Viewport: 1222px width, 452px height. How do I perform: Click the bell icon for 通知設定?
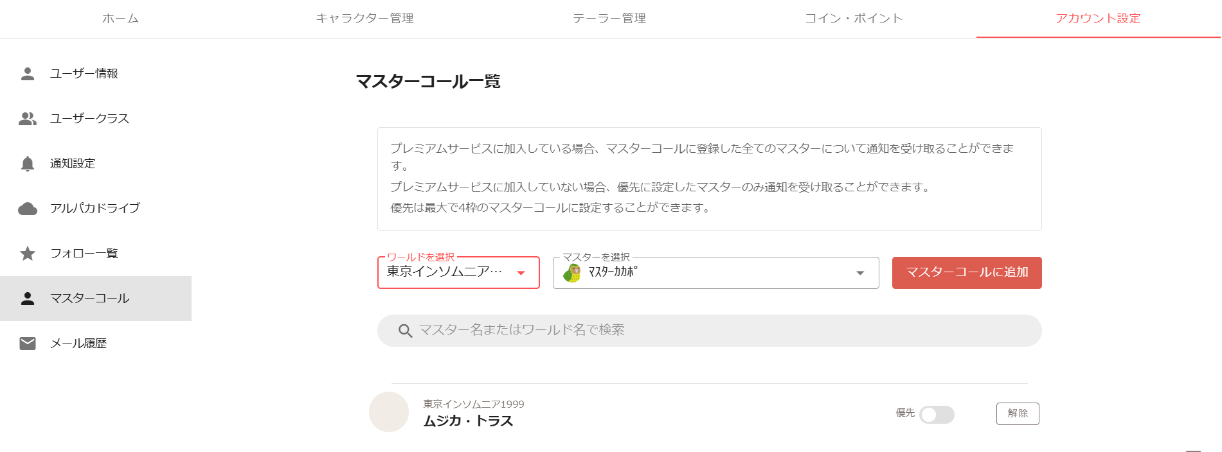coord(28,164)
